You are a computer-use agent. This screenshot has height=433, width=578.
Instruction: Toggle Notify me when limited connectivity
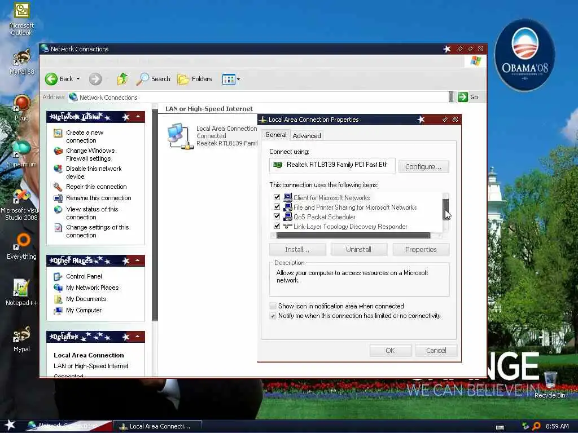(273, 316)
